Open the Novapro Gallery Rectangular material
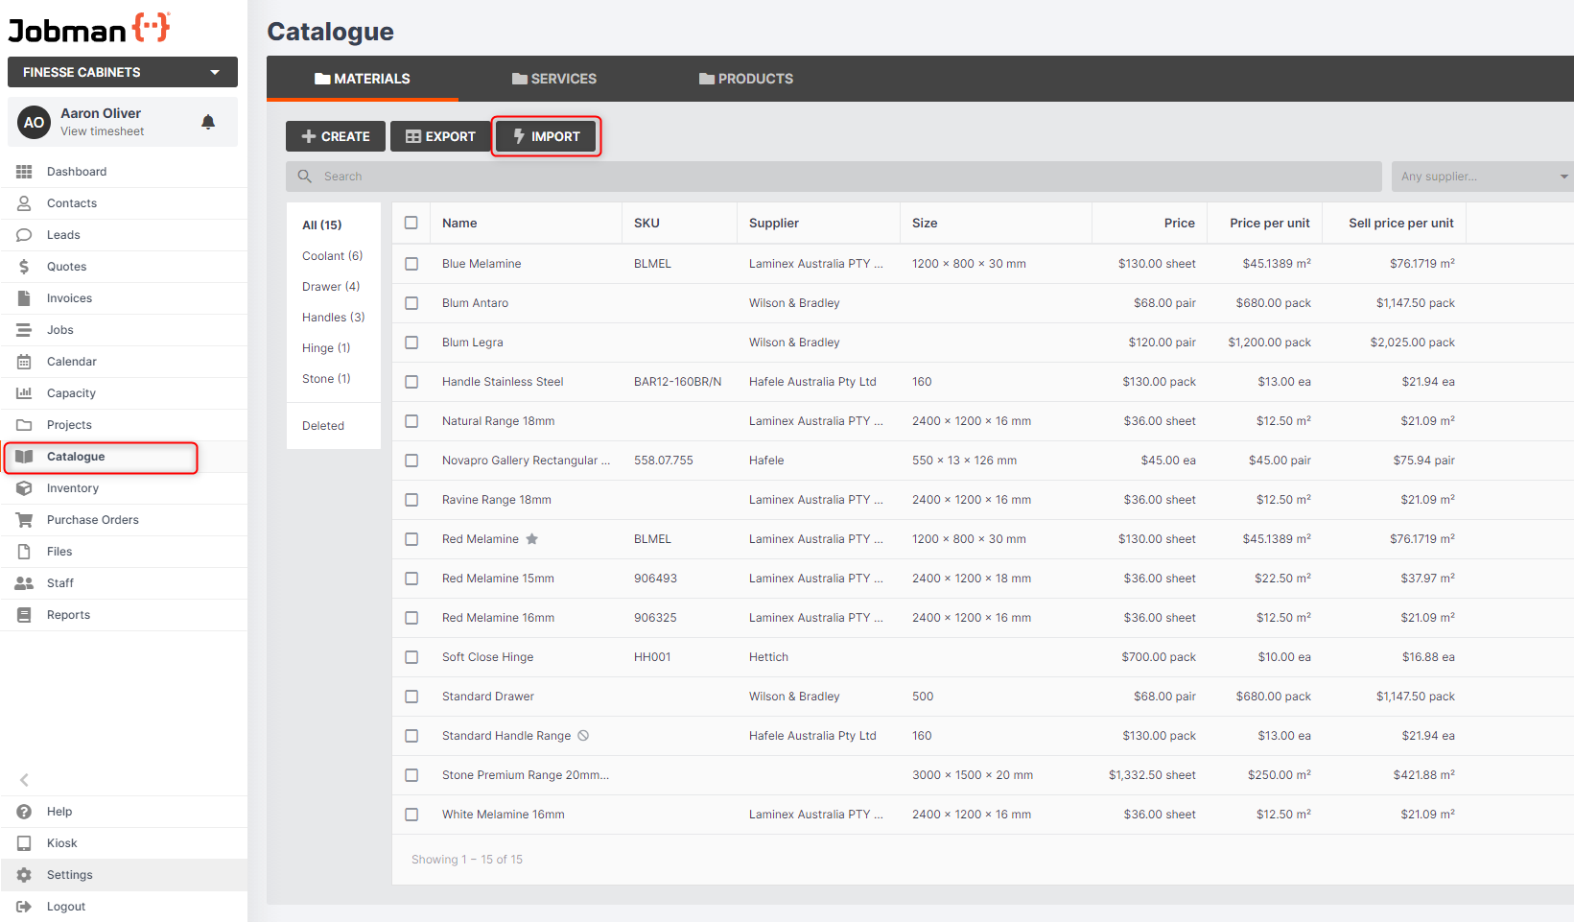 pyautogui.click(x=526, y=461)
